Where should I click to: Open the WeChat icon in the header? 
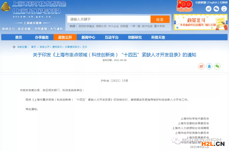tap(216, 9)
